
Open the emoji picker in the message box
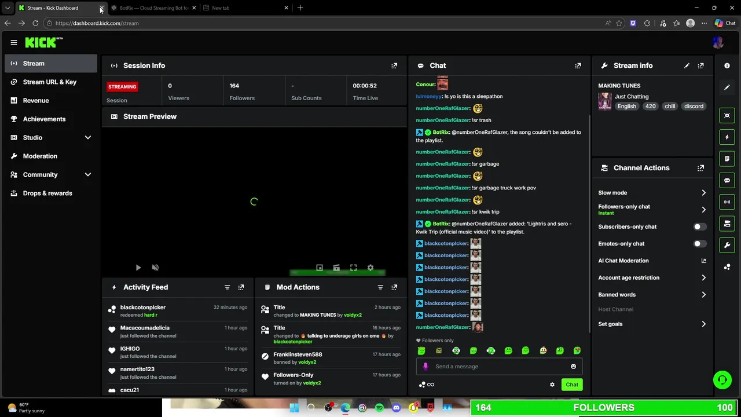tap(573, 366)
